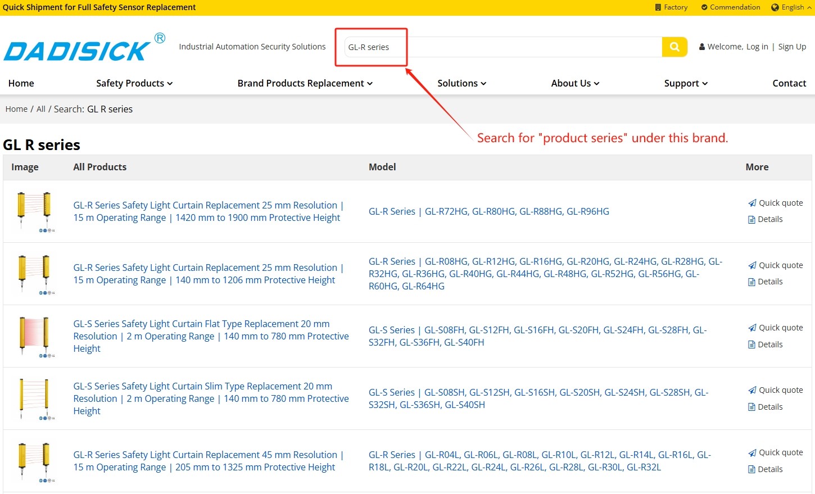Open GL-R 25 mm 1420–1900 mm product title

[x=208, y=211]
